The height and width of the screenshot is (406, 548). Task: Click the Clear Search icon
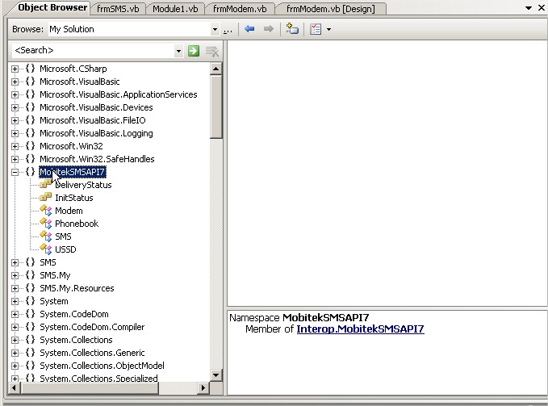point(212,51)
